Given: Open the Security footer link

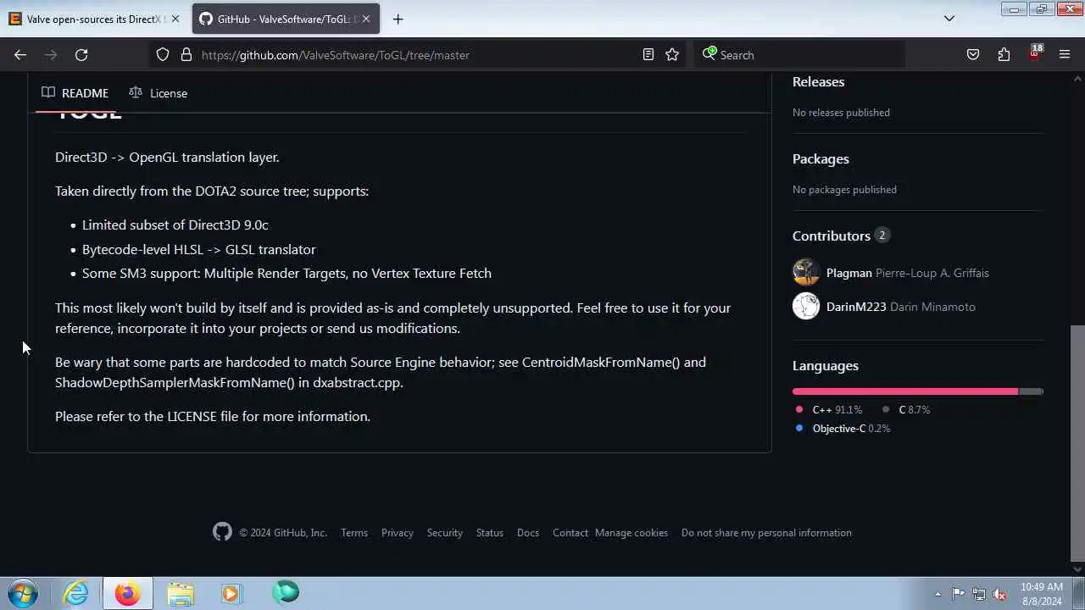Looking at the screenshot, I should point(445,533).
